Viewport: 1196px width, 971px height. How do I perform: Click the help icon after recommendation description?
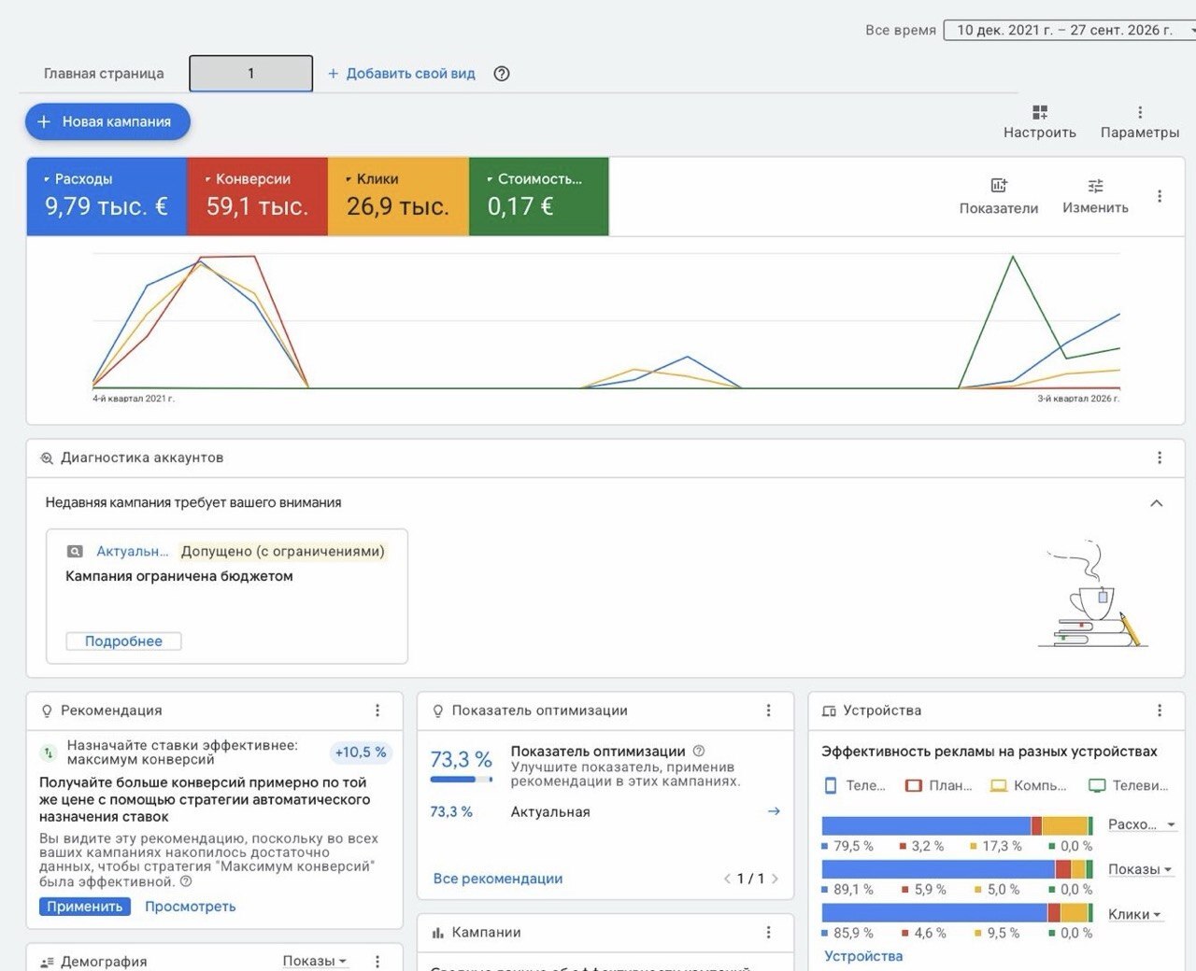tap(186, 881)
